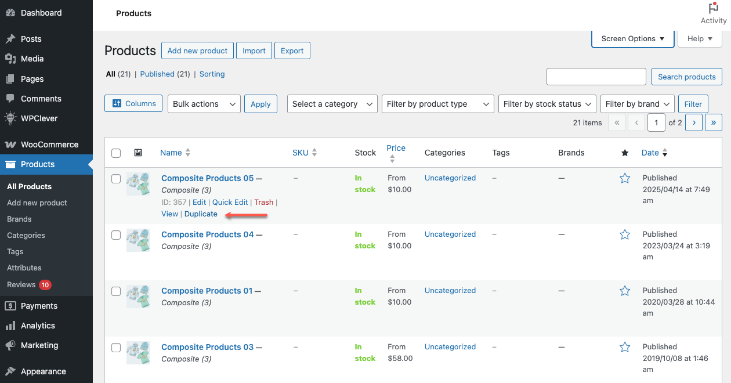
Task: Click the Filter button
Action: 693,104
